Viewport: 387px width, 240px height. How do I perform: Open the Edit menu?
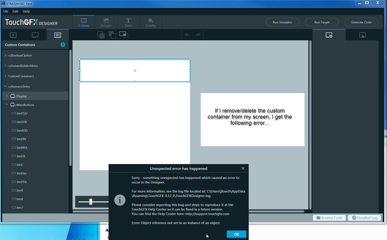15,11
